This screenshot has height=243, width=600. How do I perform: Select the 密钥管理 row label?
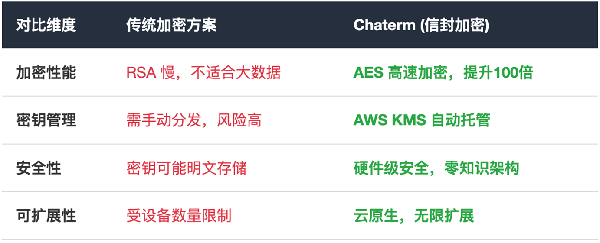click(x=46, y=120)
